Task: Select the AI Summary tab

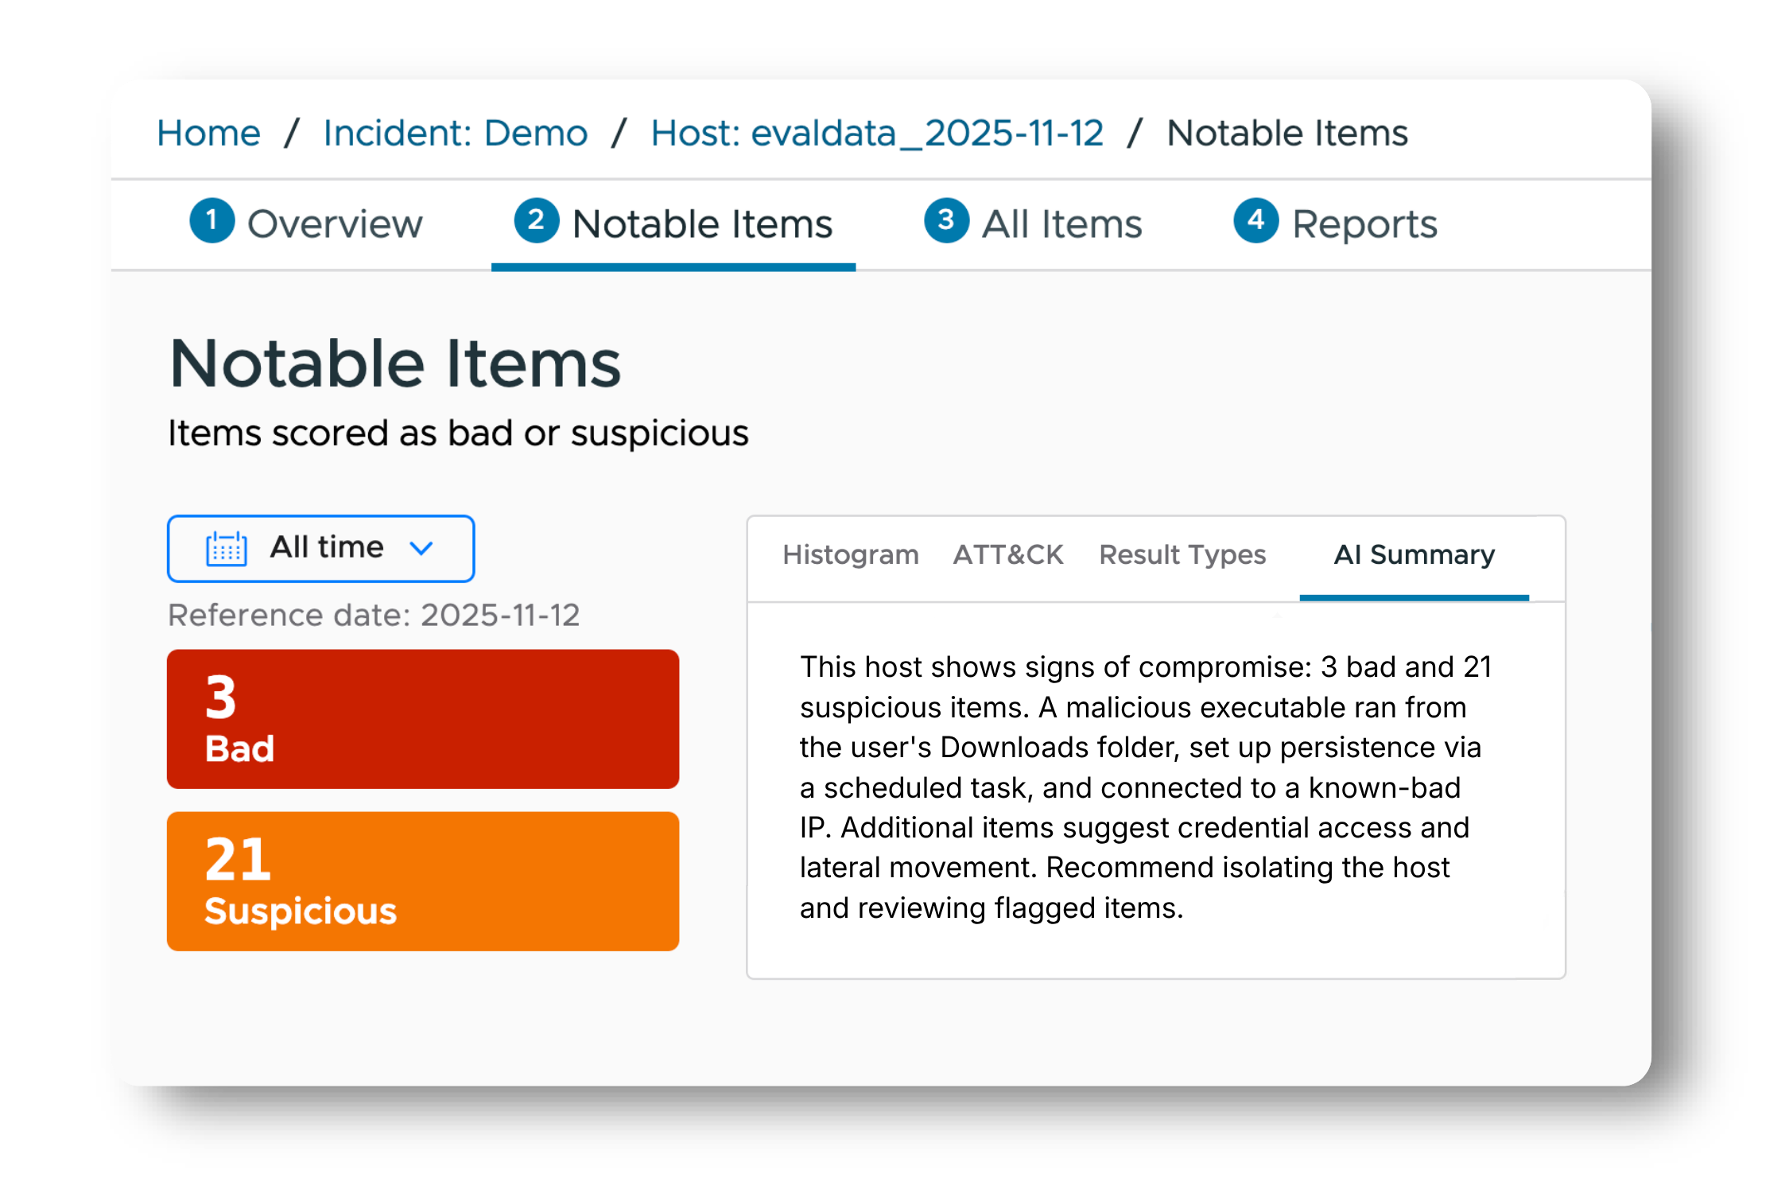Action: [x=1414, y=556]
